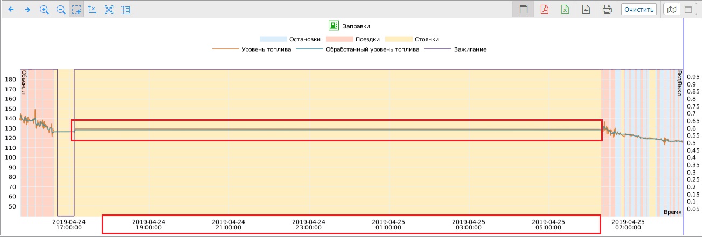The height and width of the screenshot is (237, 703).
Task: Click the Очистить button
Action: (638, 10)
